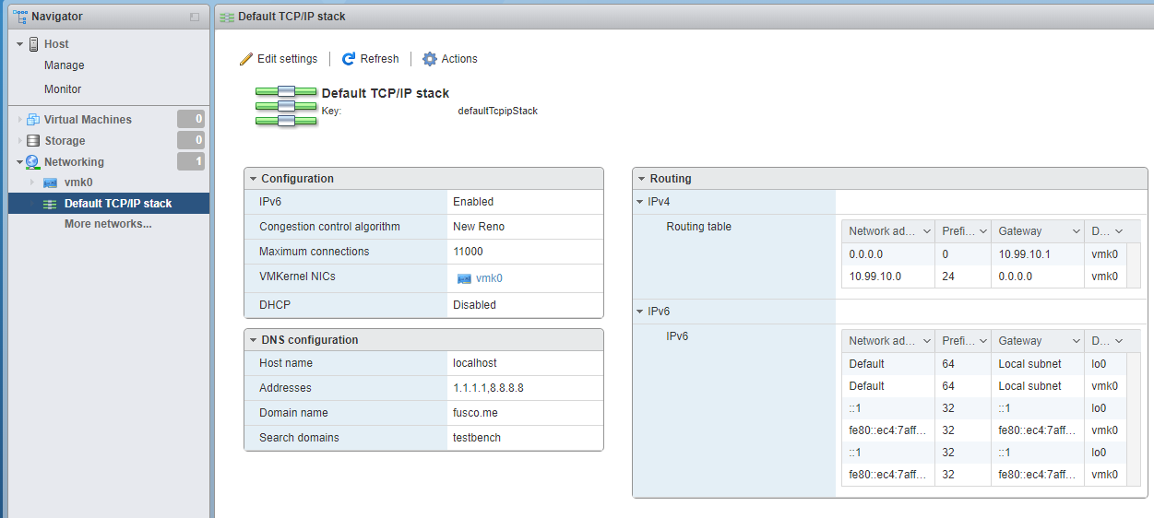Click the DHCP Disabled value
This screenshot has width=1154, height=518.
tap(474, 305)
